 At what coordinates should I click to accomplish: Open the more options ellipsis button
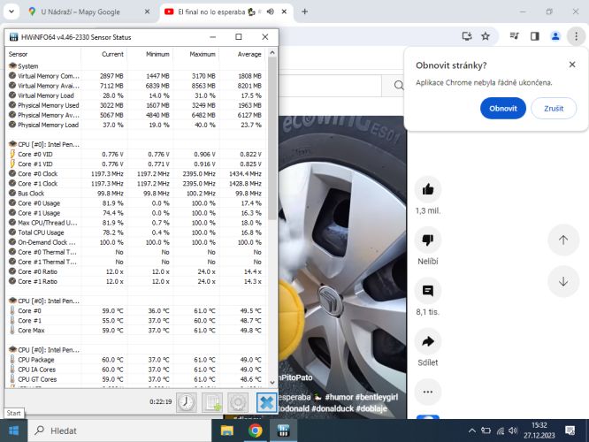click(428, 392)
